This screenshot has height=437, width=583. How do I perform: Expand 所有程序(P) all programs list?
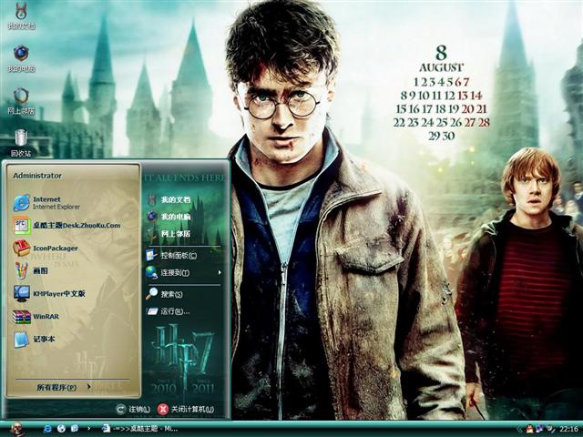[64, 387]
